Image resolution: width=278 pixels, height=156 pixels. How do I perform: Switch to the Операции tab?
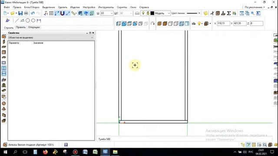click(34, 27)
